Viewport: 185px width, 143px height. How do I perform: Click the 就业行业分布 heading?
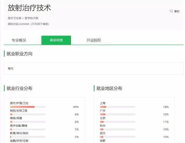coord(19,88)
